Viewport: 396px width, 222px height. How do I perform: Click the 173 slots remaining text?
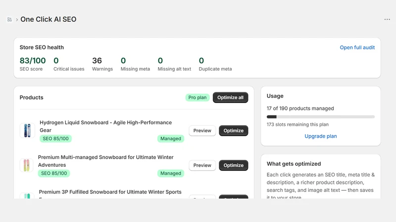coord(297,125)
